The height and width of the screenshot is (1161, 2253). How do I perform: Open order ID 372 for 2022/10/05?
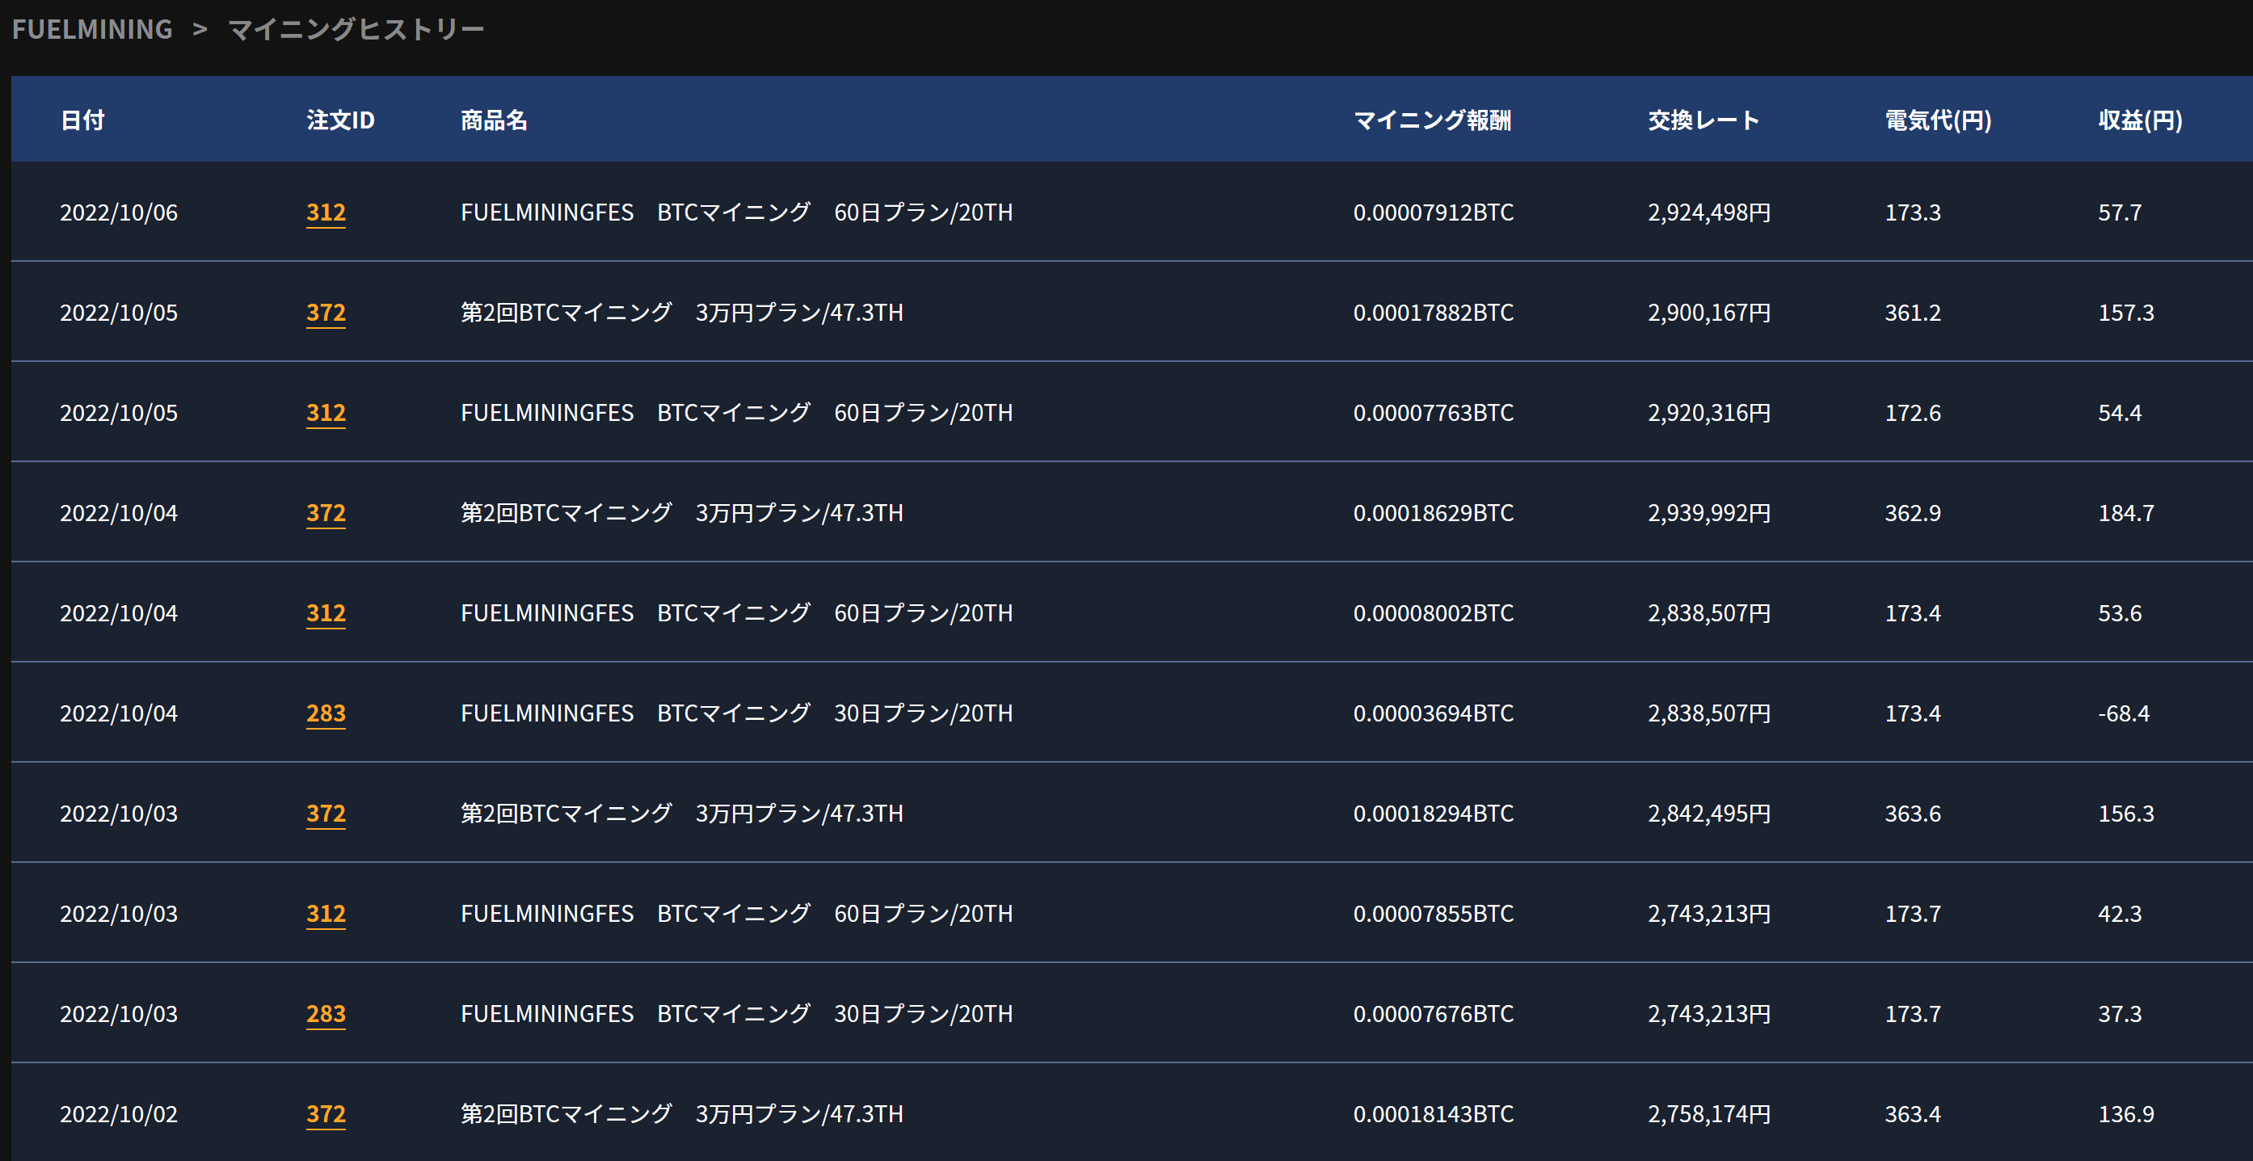(x=326, y=312)
